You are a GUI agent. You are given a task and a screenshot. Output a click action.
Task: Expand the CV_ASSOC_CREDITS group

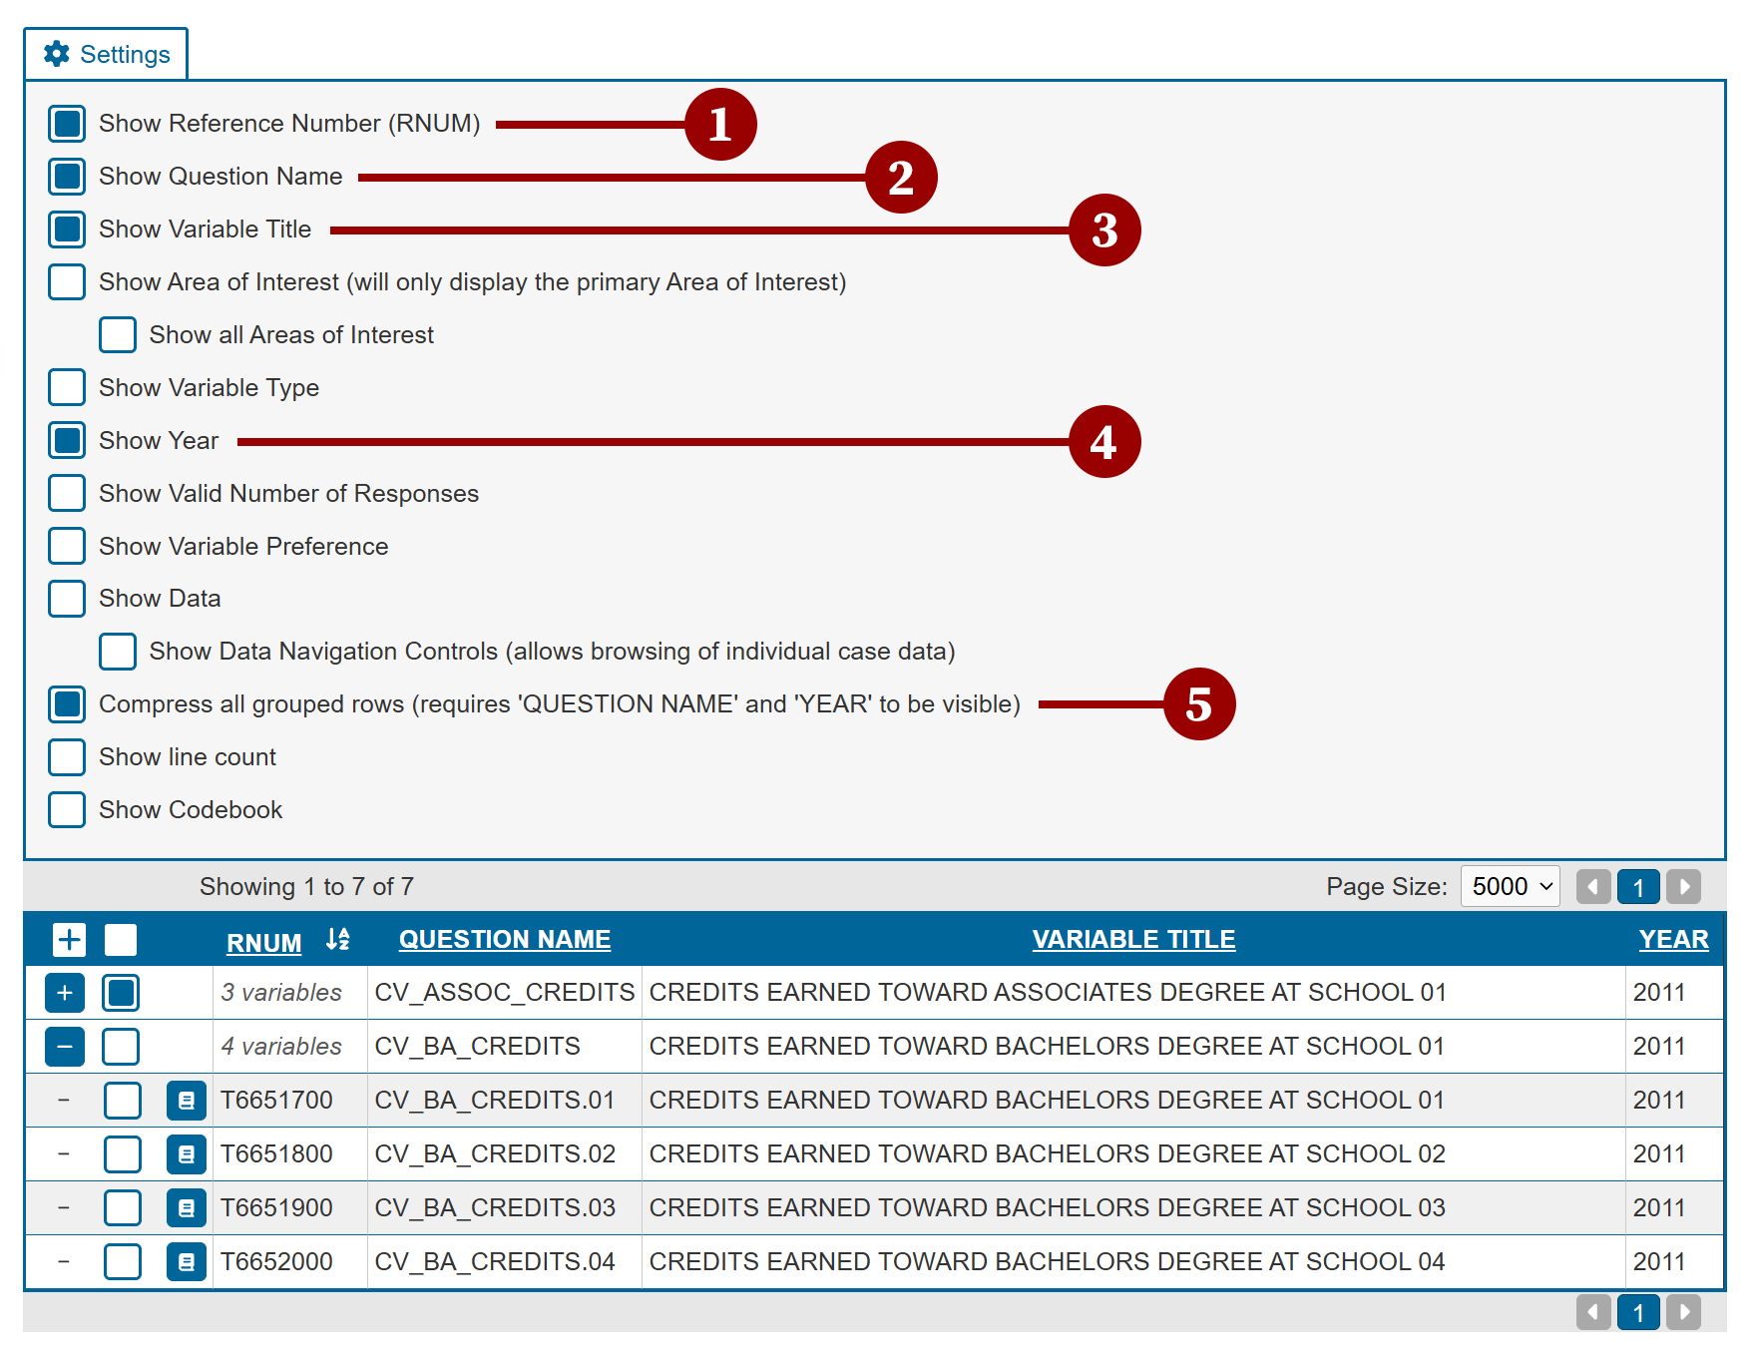click(65, 993)
